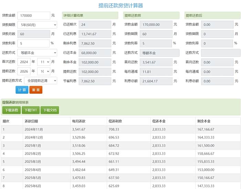The height and width of the screenshot is (189, 241).
Task: Click the 提前还款 year field showing 2026
Action: pos(24,71)
